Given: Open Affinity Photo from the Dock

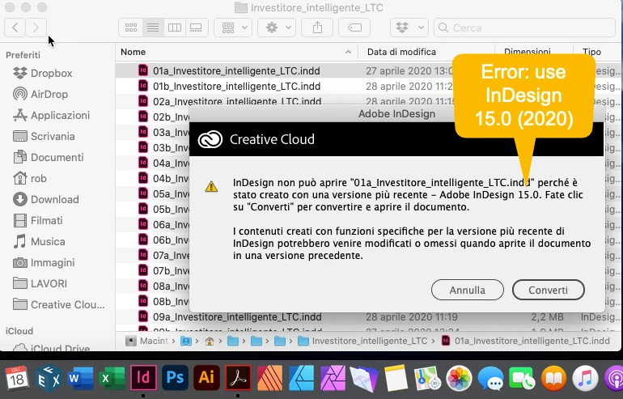Looking at the screenshot, I should click(x=333, y=377).
